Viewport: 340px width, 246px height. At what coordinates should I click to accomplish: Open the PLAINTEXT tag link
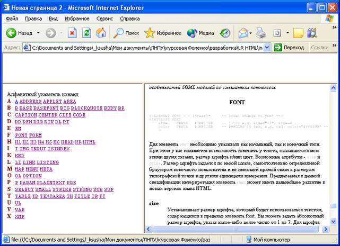point(51,183)
